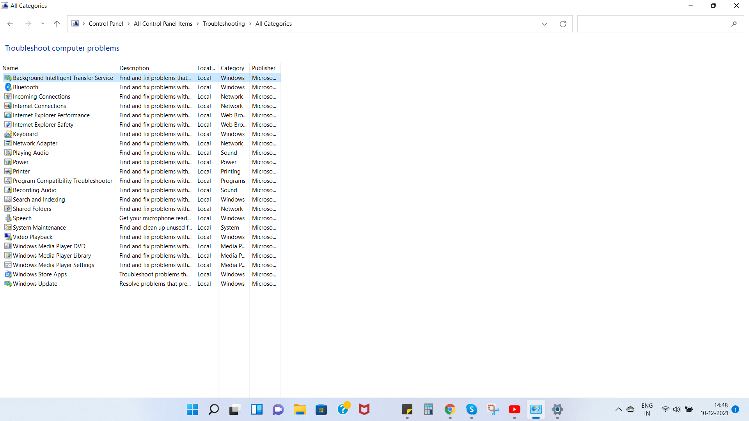The height and width of the screenshot is (421, 749).
Task: Select the Description column header
Action: pyautogui.click(x=134, y=68)
